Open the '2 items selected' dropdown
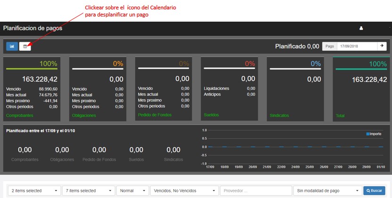392x198 pixels. [35, 190]
